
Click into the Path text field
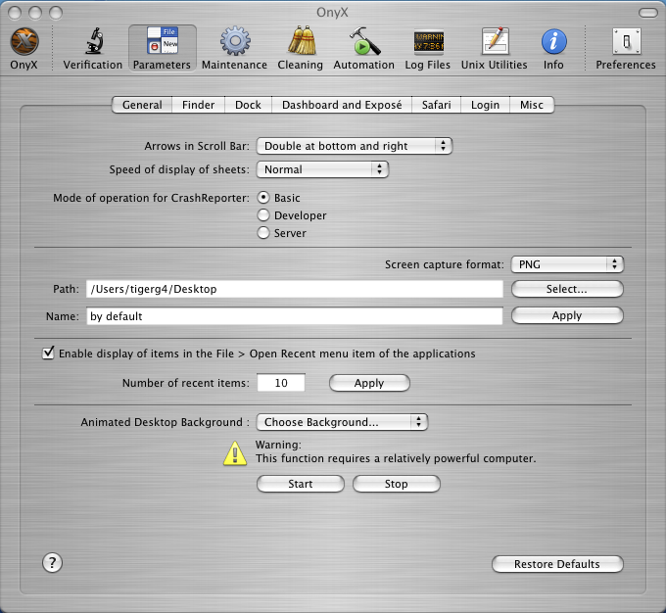(x=295, y=289)
